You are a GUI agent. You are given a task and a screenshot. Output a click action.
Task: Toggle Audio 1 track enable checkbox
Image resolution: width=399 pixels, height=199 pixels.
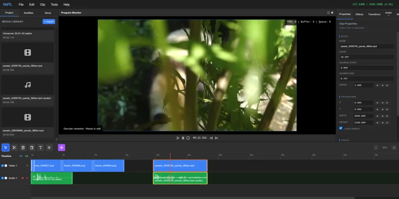tap(2, 178)
